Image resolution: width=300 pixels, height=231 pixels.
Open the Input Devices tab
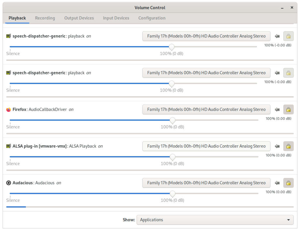[116, 18]
